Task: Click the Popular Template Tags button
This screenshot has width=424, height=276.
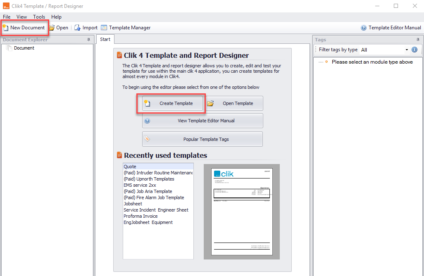Action: [x=202, y=139]
